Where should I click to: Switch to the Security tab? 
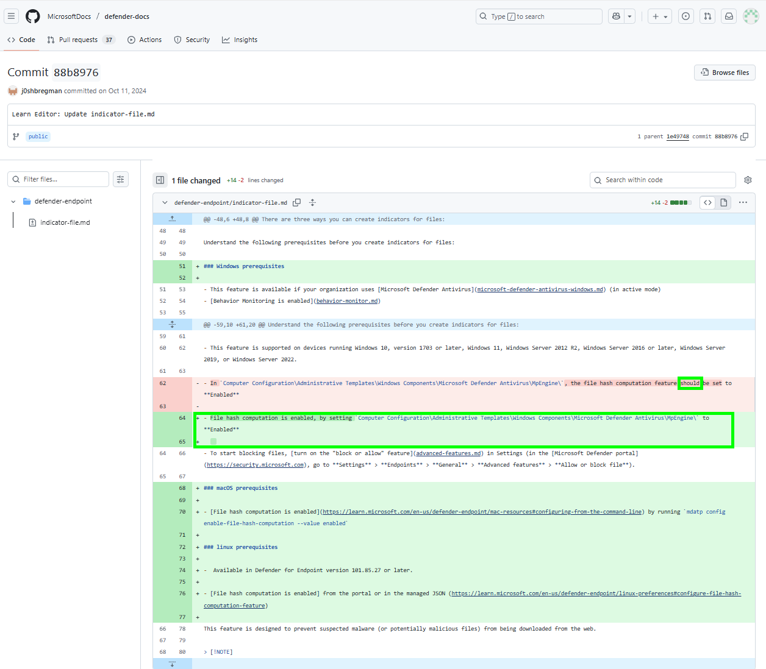pyautogui.click(x=192, y=40)
